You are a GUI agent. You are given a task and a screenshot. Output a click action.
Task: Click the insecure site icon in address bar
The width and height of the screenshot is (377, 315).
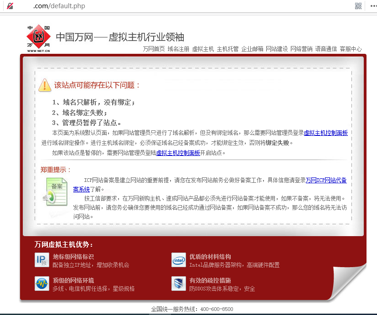click(10, 6)
